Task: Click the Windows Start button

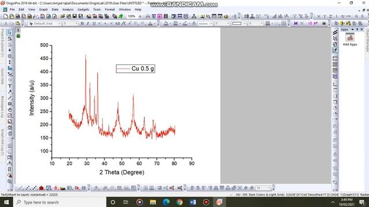Action: pos(6,202)
